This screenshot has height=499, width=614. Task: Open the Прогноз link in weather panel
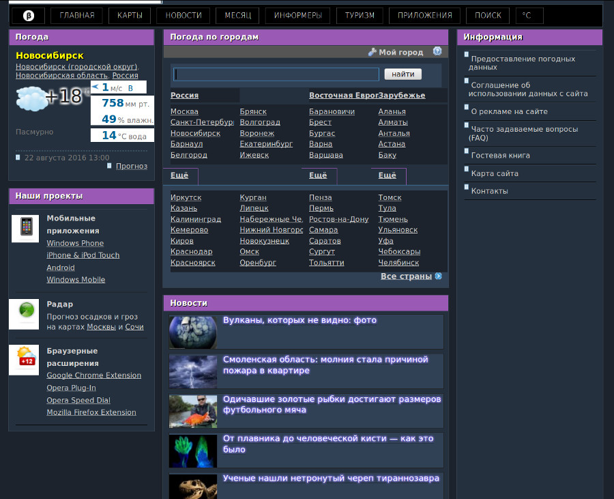click(131, 166)
